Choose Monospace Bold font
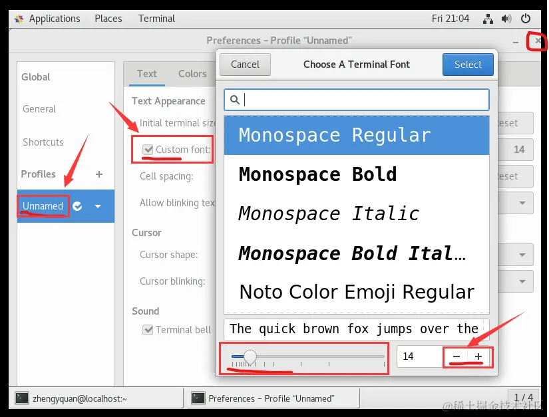 point(357,174)
